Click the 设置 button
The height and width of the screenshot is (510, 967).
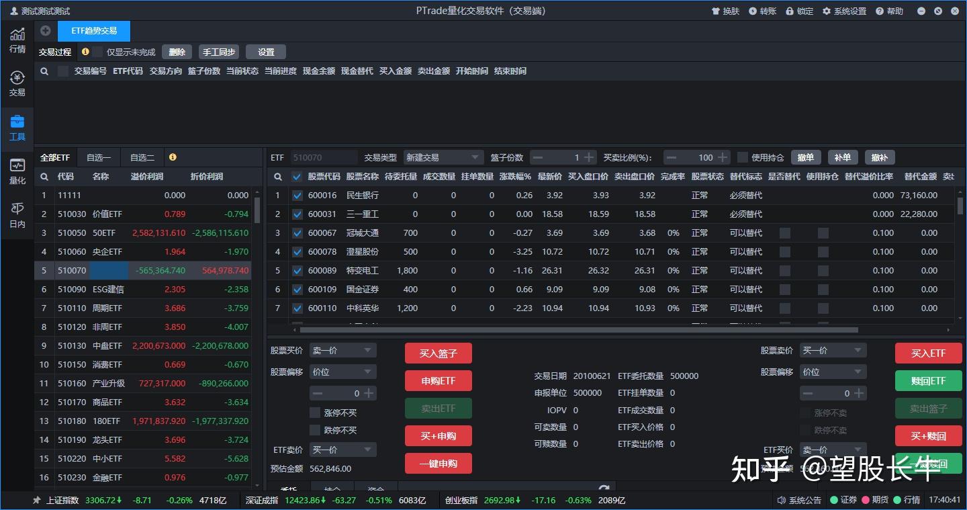tap(266, 52)
